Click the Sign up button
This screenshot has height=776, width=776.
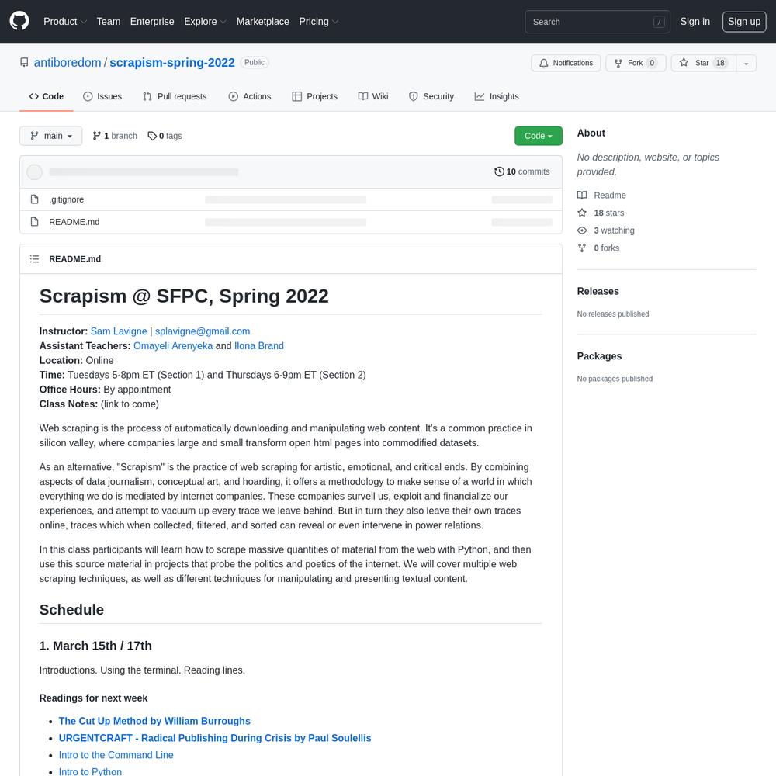pos(744,22)
